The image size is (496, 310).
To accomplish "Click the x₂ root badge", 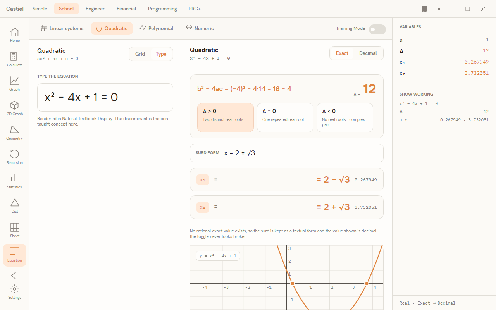I will [203, 207].
